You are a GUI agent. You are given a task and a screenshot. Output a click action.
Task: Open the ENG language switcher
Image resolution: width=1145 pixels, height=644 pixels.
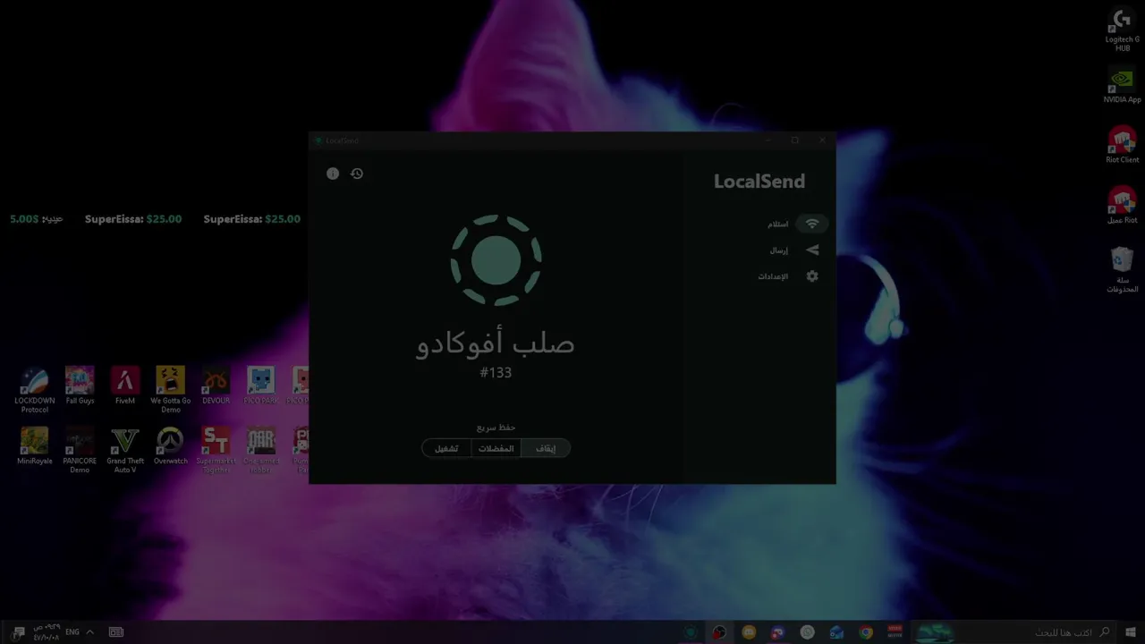point(72,632)
